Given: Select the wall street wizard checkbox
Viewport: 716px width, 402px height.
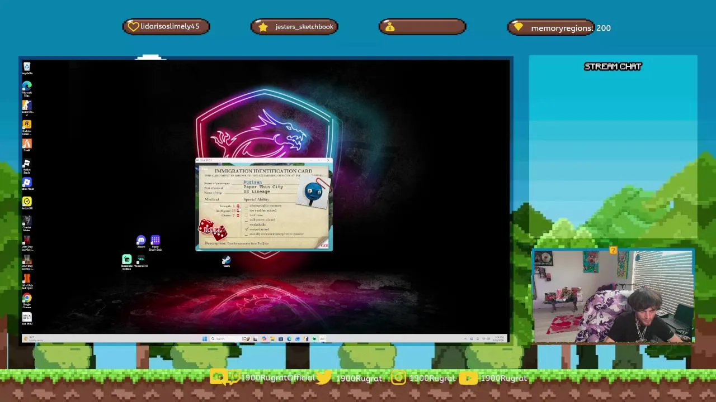Looking at the screenshot, I should click(x=246, y=219).
